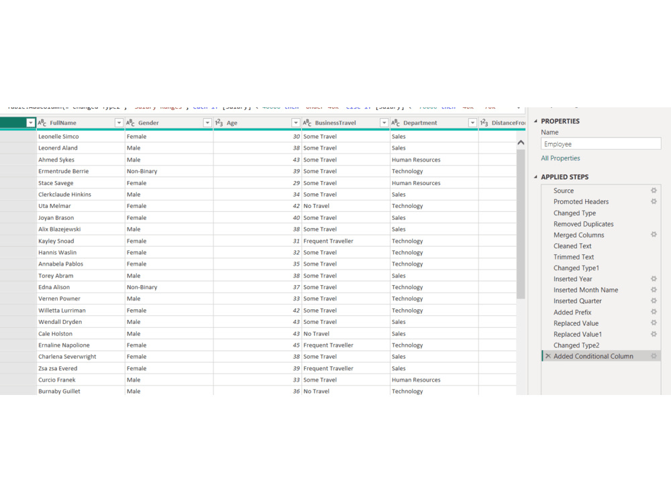
Task: Select the Merged Columns applied step
Action: 578,235
